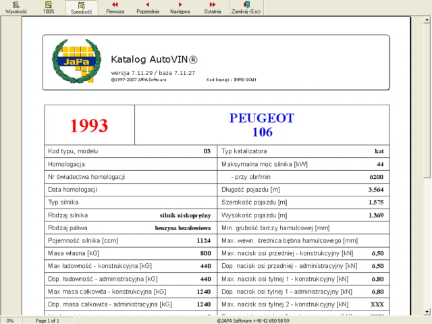Click the Katalog AutoVIN title text

154,59
